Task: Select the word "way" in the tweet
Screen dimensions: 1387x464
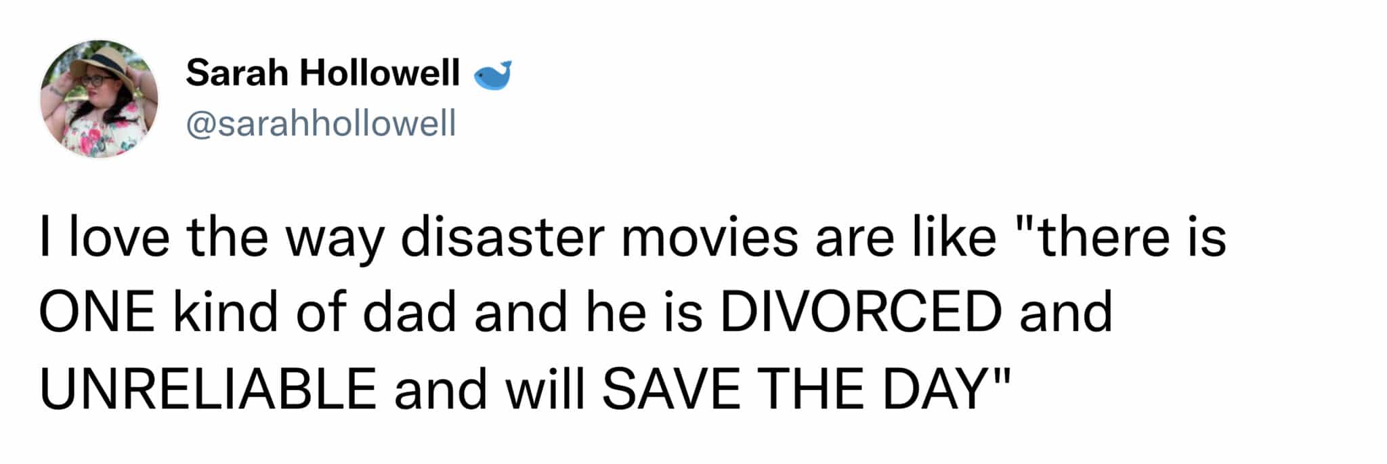Action: point(334,240)
